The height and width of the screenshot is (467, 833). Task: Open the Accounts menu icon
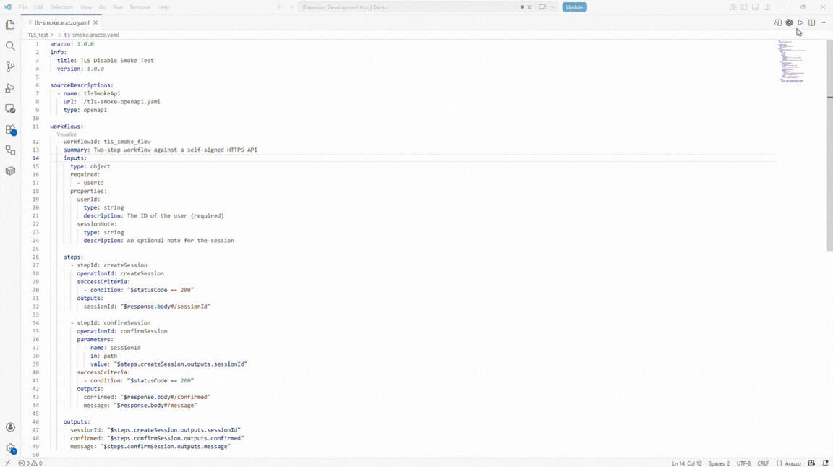[x=10, y=427]
